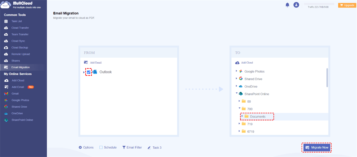
Task: Click Add Email link in FROM panel
Action: (x=93, y=63)
